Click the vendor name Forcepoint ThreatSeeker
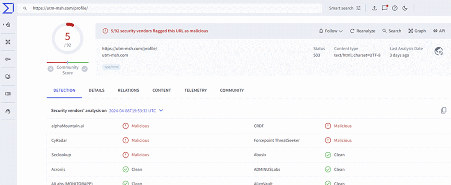 [x=277, y=140]
